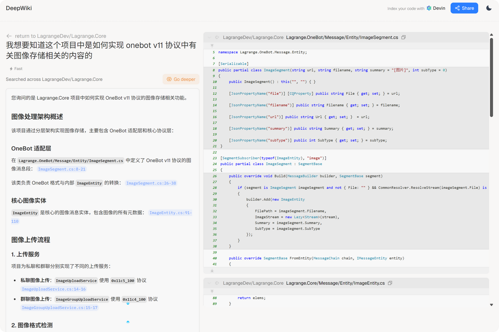Copy ImageSegment.cs file path icon
Viewport: 499px width, 332px height.
click(x=403, y=37)
